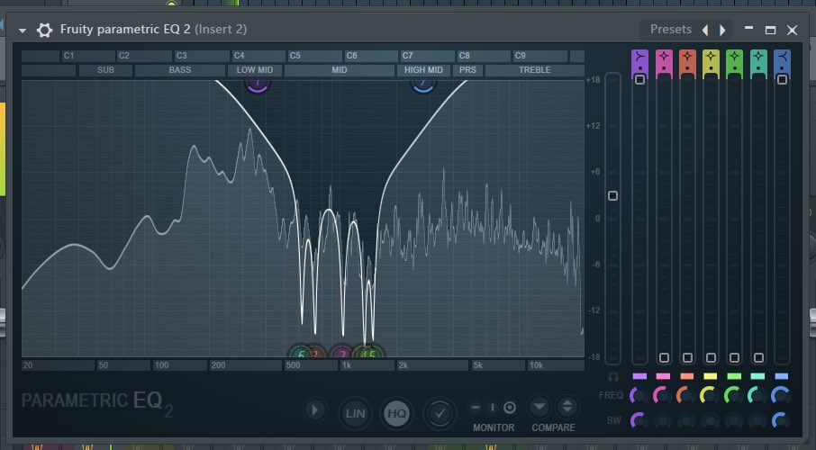Change green band 5 filter type icon
This screenshot has width=816, height=450.
point(734,57)
